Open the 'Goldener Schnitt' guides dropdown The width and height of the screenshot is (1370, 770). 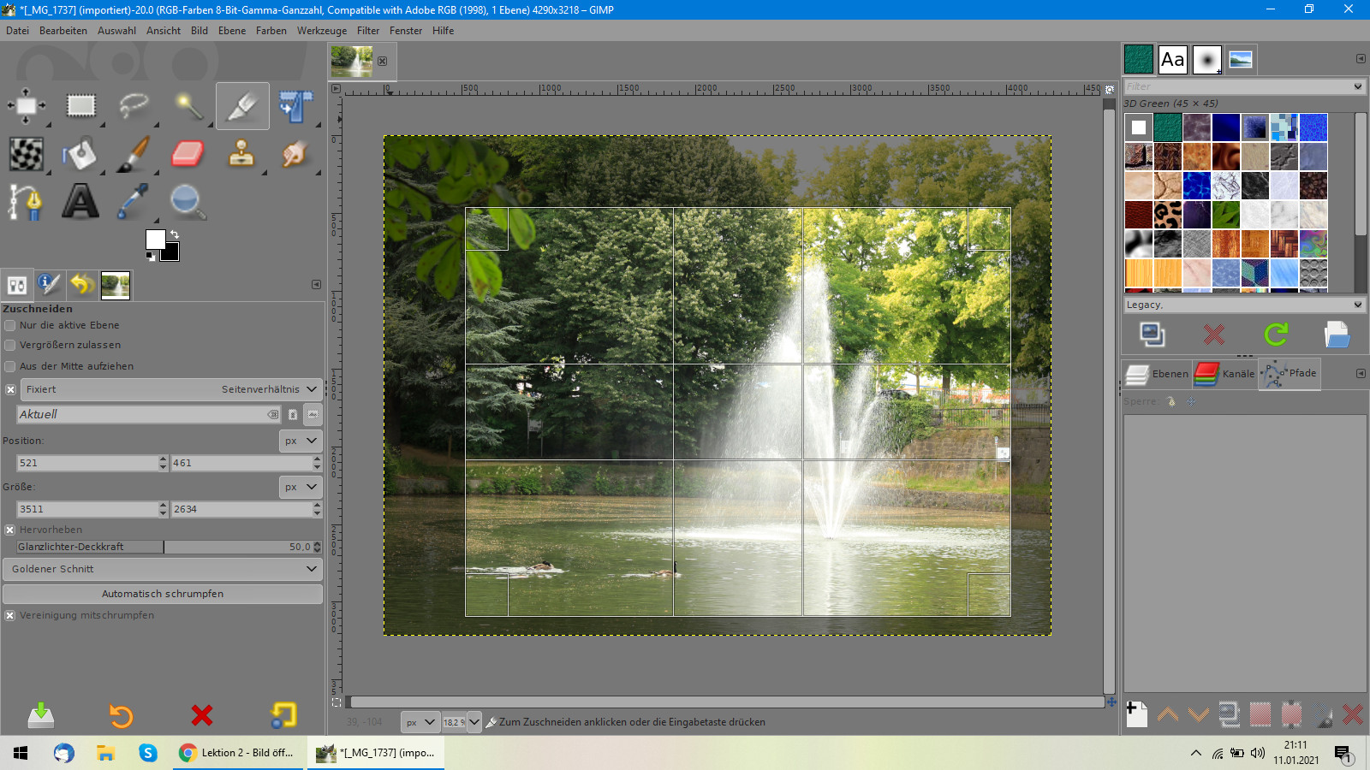[163, 569]
